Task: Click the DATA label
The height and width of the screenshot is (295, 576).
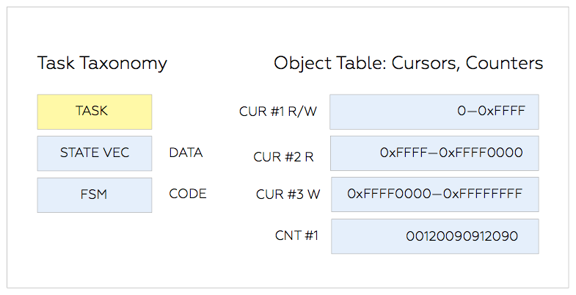Action: coord(186,153)
